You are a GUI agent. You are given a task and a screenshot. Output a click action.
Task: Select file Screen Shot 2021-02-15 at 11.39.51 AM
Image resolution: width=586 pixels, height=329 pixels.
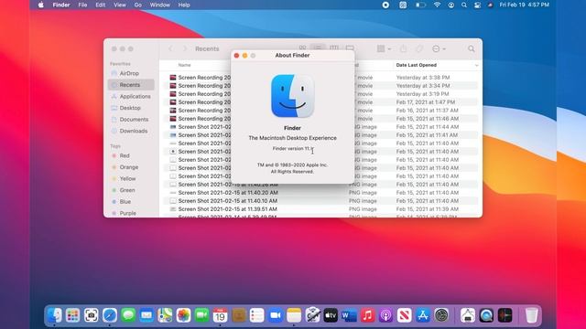pyautogui.click(x=320, y=209)
